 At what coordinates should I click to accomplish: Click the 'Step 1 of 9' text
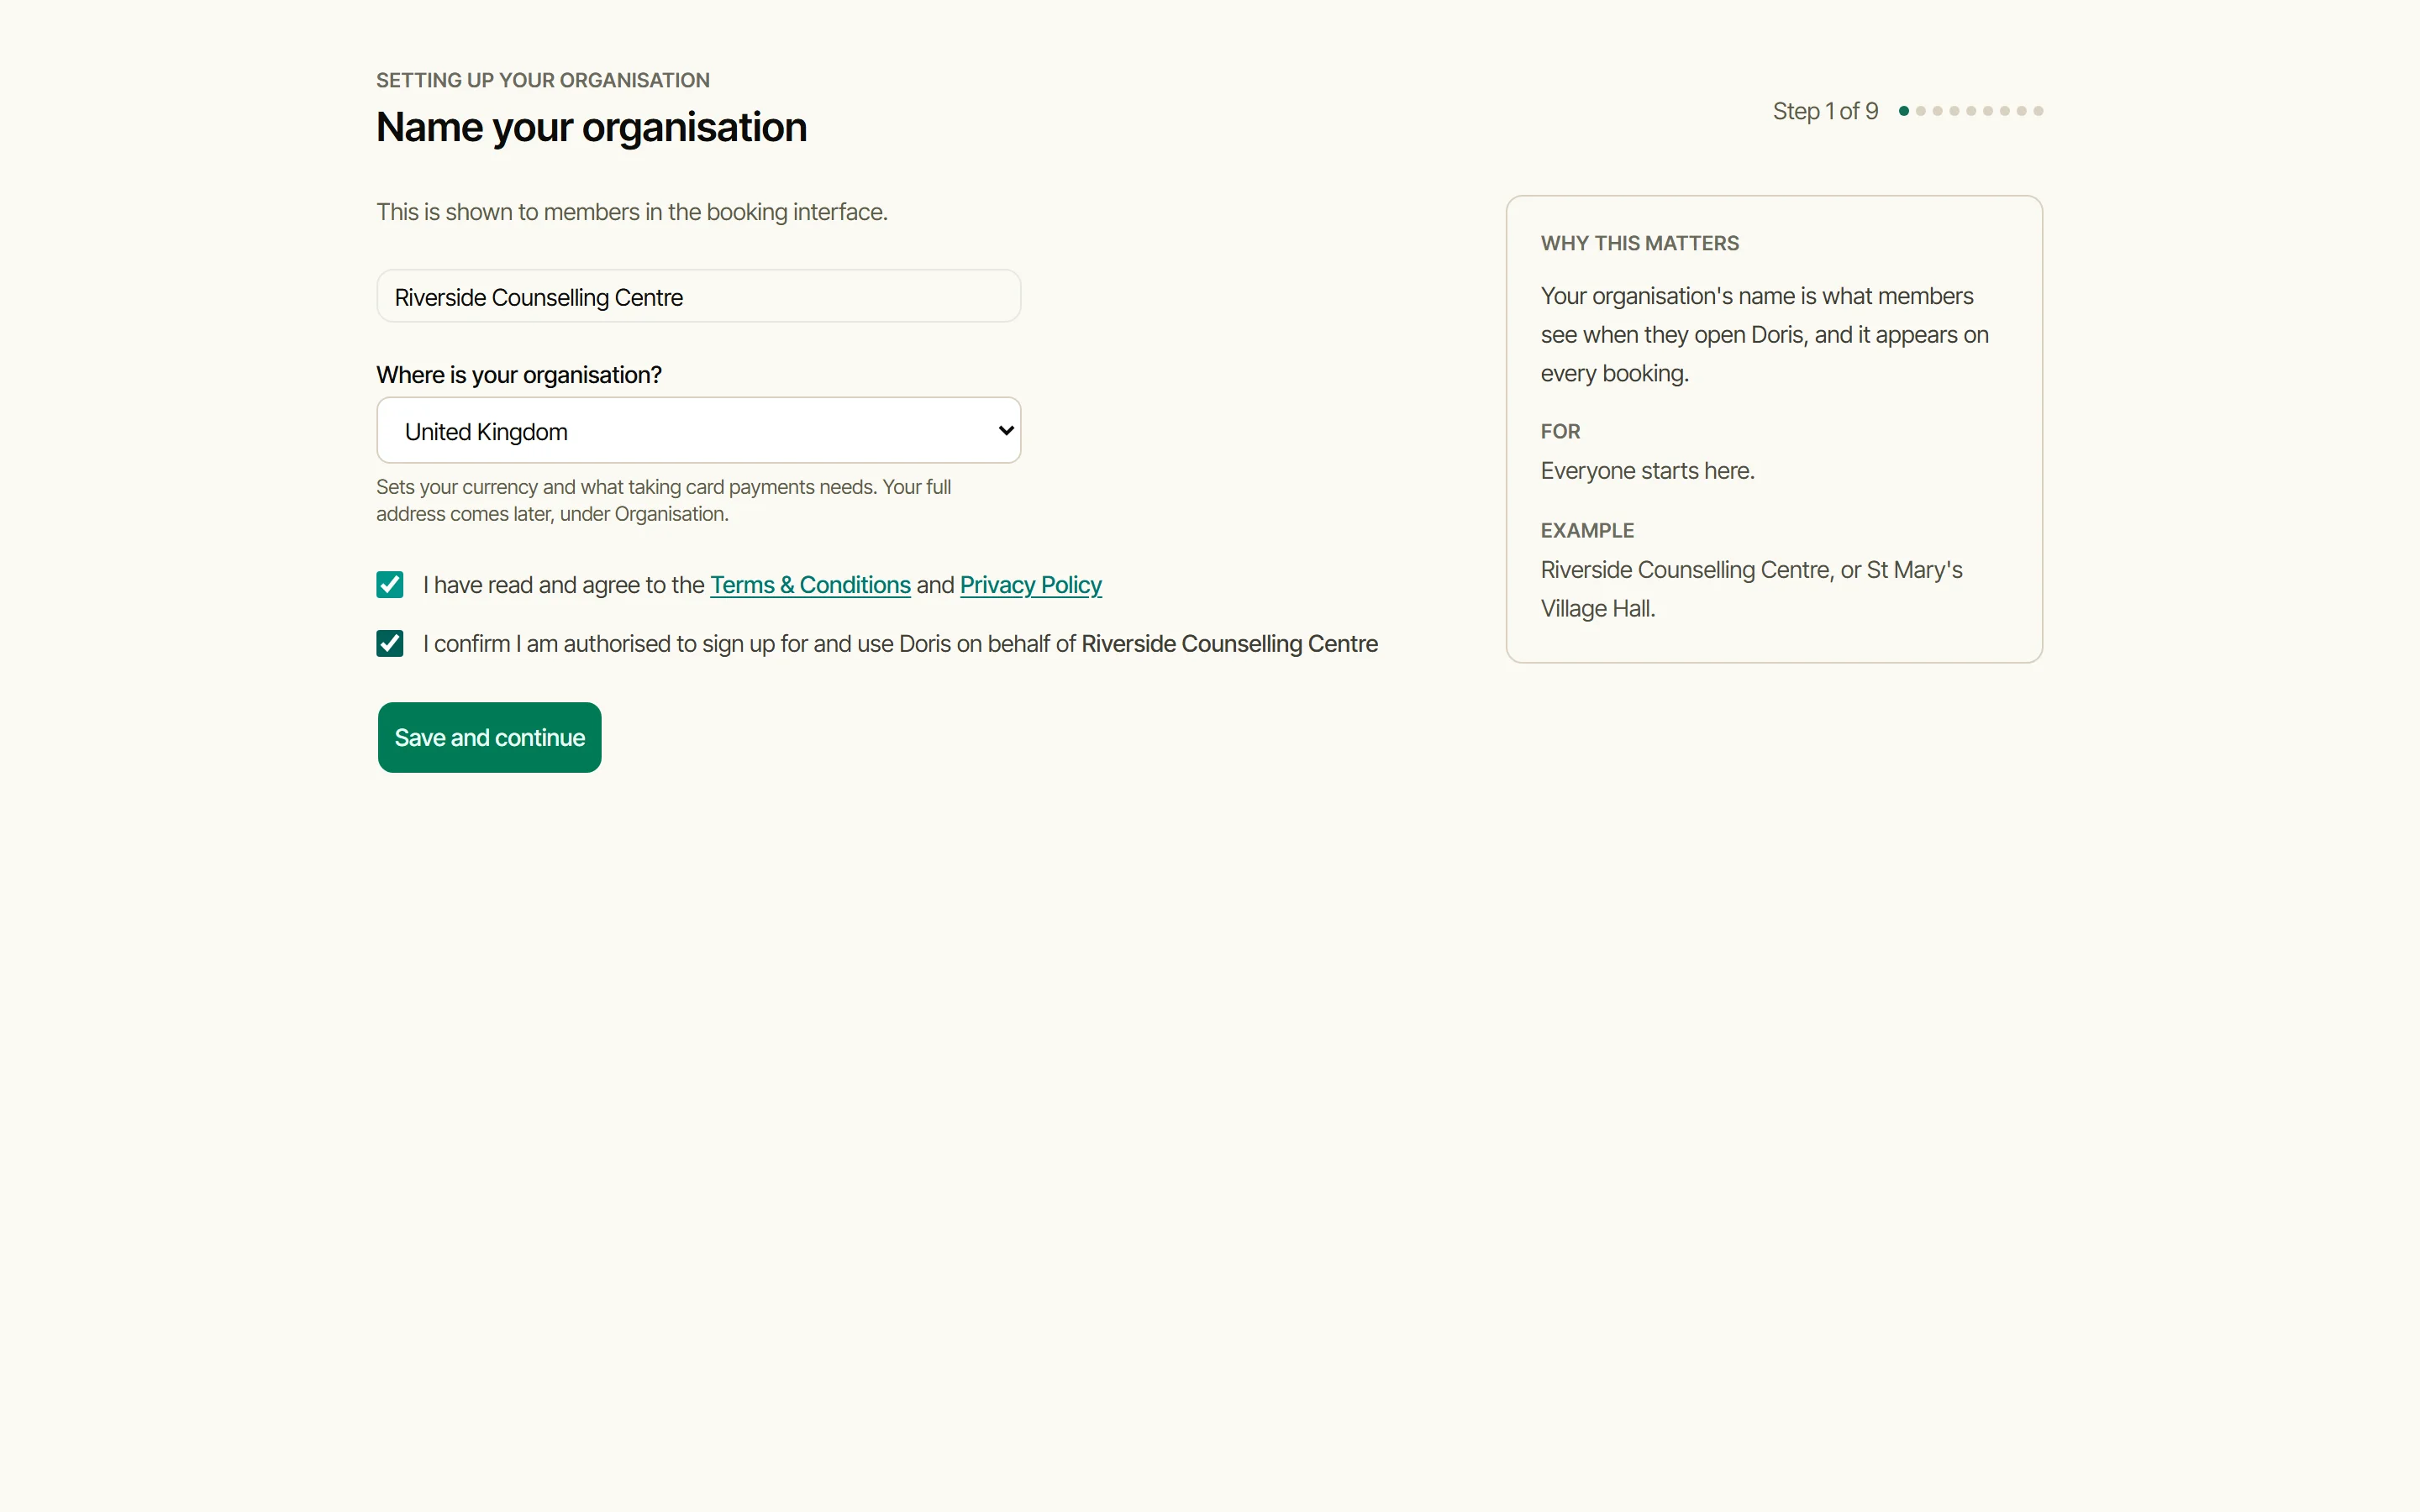pyautogui.click(x=1825, y=111)
